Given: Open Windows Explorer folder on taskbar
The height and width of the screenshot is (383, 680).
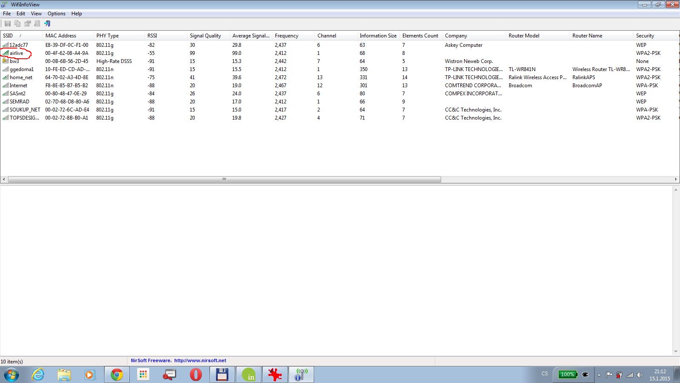Looking at the screenshot, I should tap(64, 375).
